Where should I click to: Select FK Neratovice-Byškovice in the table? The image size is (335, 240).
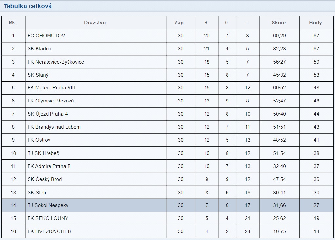(x=56, y=62)
